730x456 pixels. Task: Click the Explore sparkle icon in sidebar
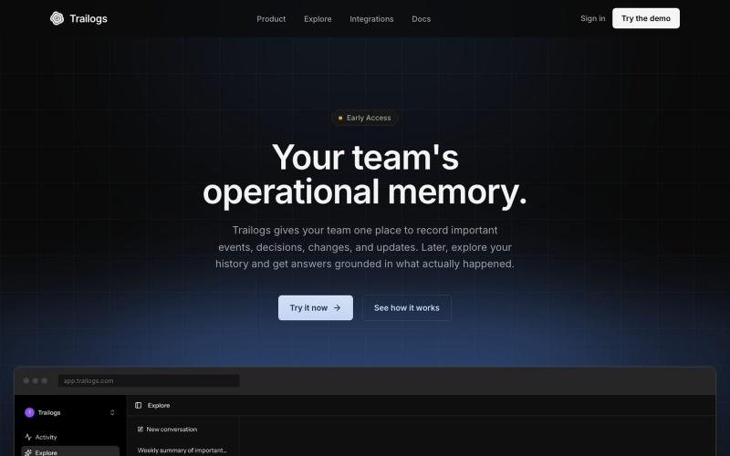[28, 452]
